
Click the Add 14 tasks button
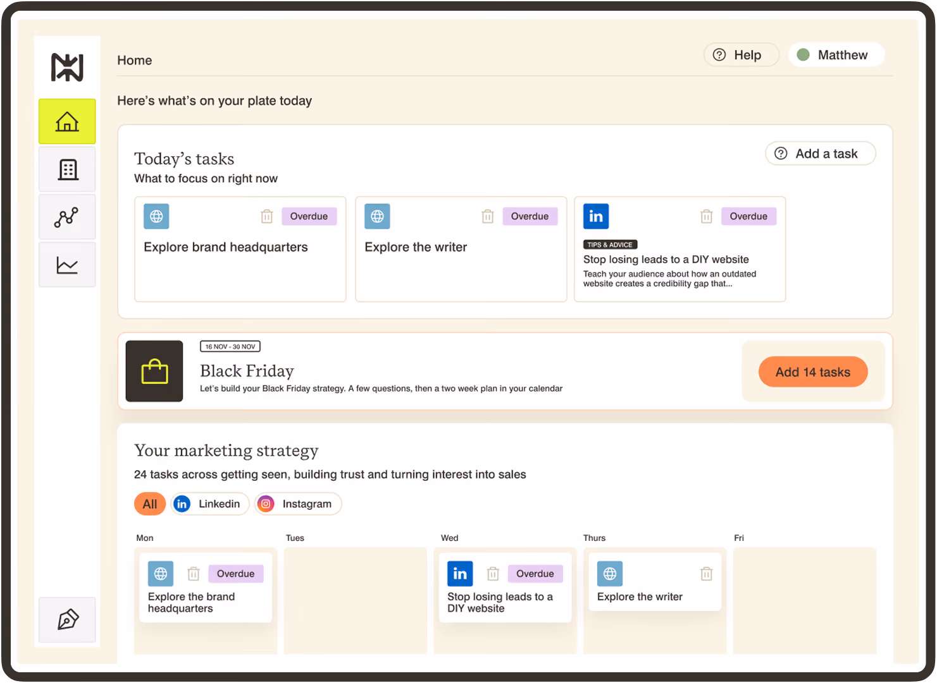coord(813,372)
